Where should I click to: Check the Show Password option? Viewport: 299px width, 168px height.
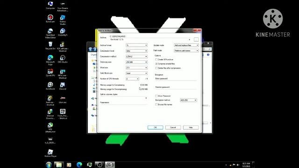point(157,96)
